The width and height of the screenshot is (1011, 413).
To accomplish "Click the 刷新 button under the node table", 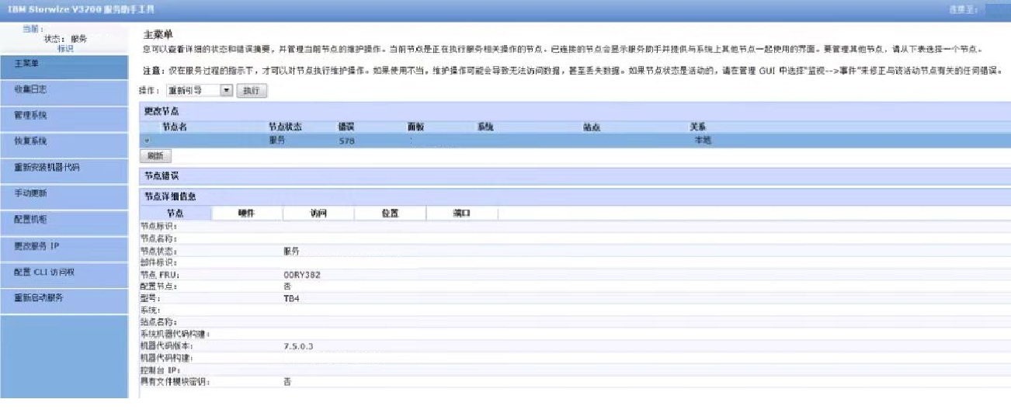I will click(155, 156).
